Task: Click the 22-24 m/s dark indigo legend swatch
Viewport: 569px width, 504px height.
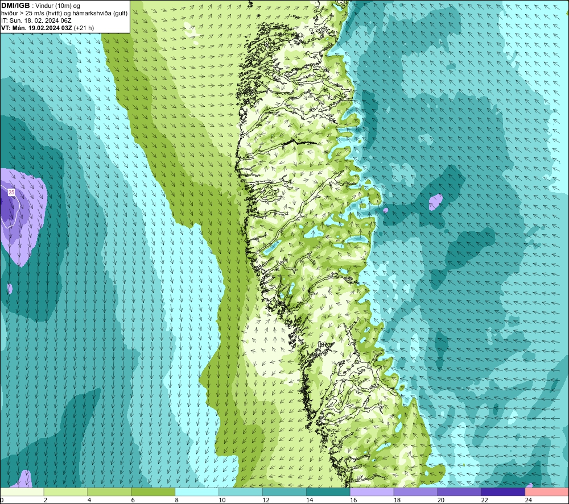Action: 504,491
